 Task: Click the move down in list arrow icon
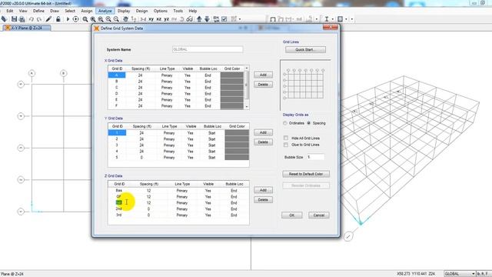point(207,19)
